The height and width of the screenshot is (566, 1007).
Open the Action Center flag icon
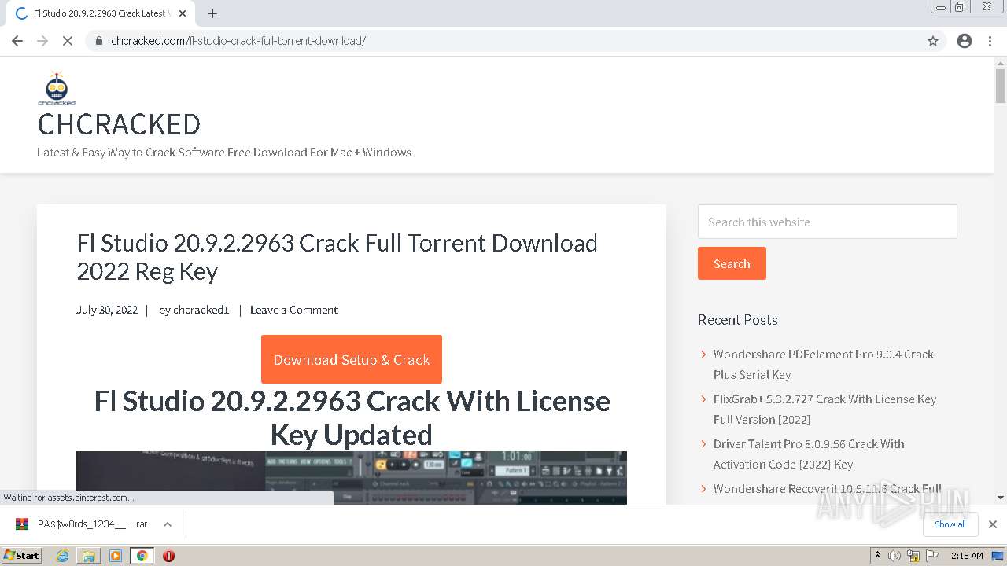click(x=934, y=556)
